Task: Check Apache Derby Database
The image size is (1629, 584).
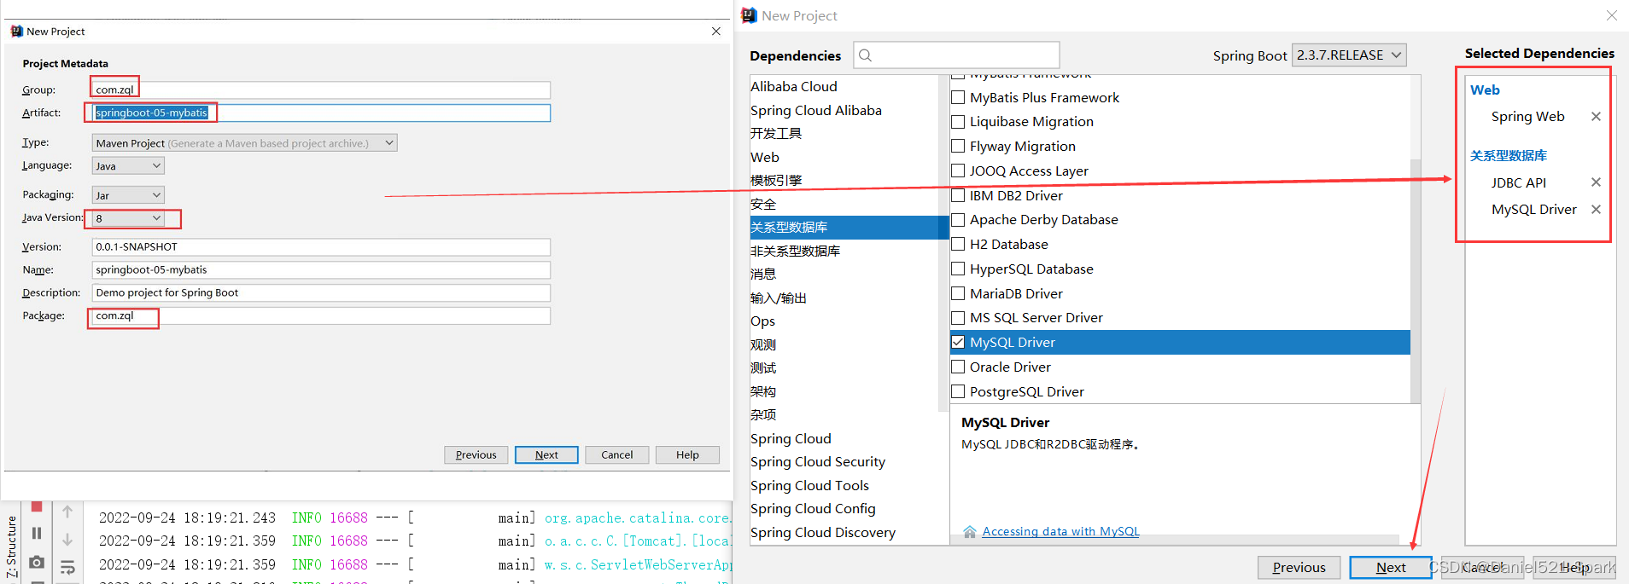Action: coord(958,219)
